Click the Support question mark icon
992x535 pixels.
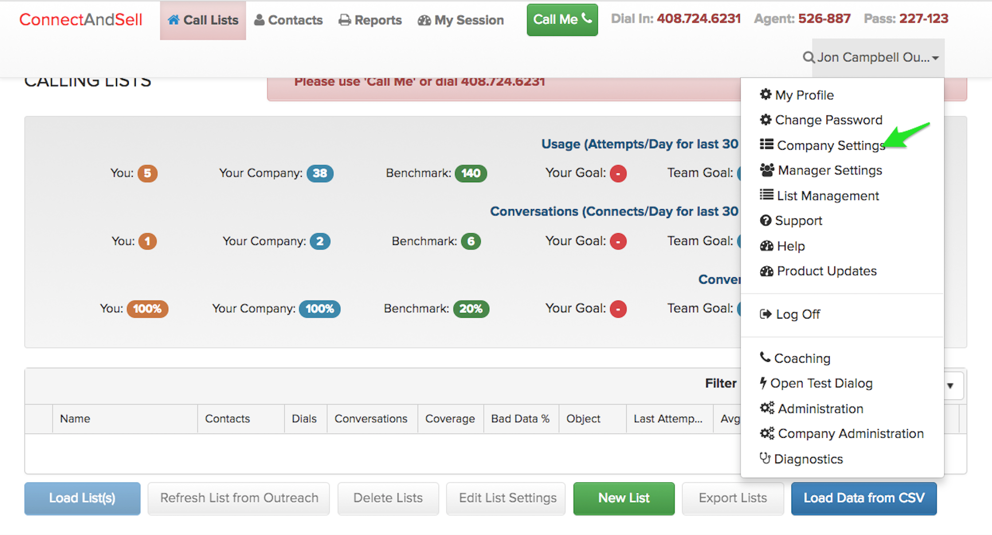765,221
